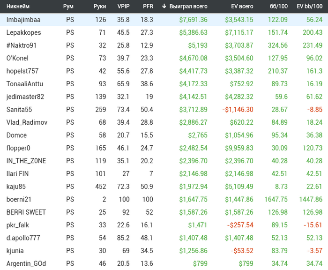Click PFR value 50.9
Viewport: 328px width, 270px height.
click(147, 186)
